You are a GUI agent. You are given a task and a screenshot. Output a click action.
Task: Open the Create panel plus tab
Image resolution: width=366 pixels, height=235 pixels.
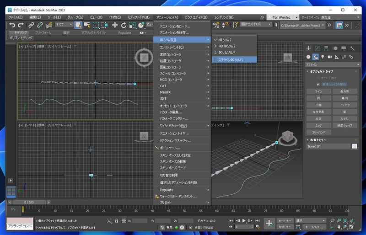(x=308, y=48)
